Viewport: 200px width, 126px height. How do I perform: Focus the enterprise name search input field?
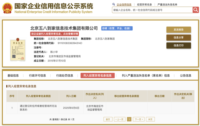click(x=152, y=10)
